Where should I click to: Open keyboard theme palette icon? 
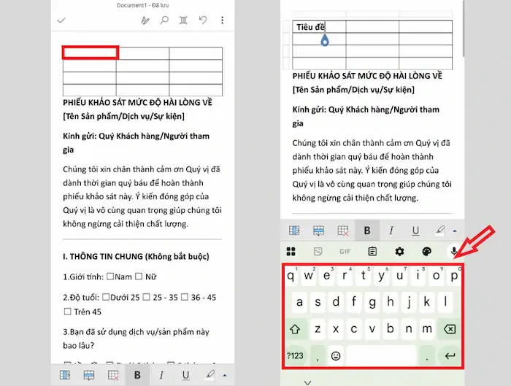(426, 252)
